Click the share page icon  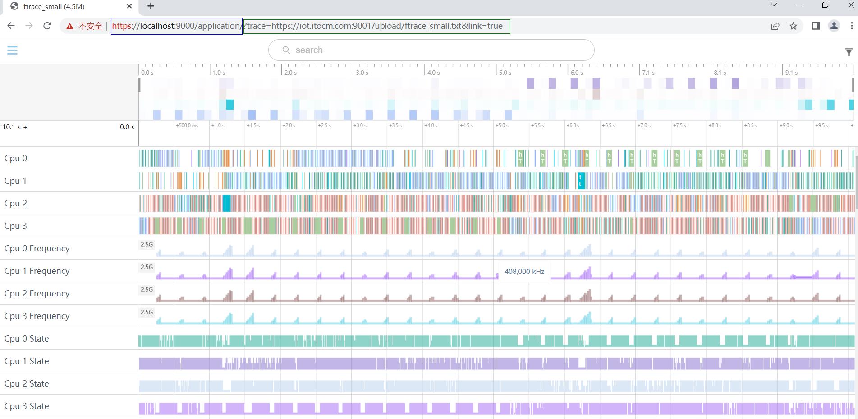(775, 26)
